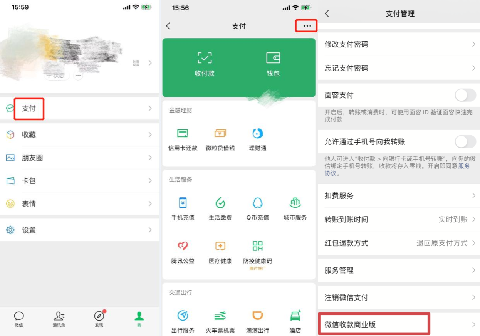Click the 服务协议 link
This screenshot has width=480, height=336.
pos(463,166)
